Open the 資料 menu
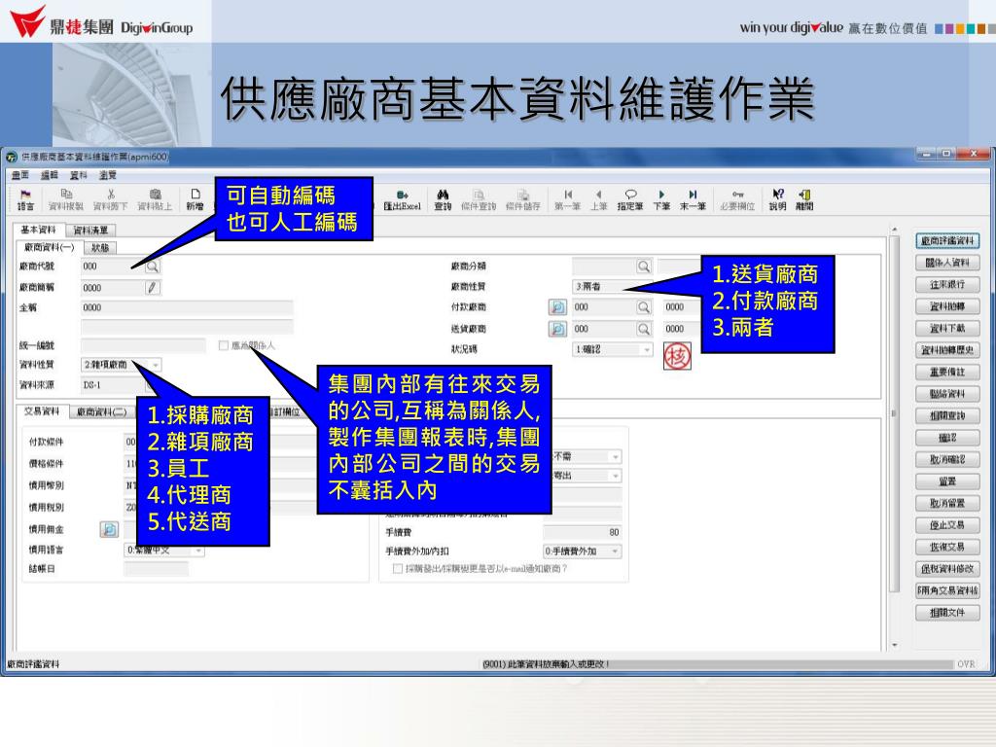This screenshot has width=996, height=747. point(79,175)
